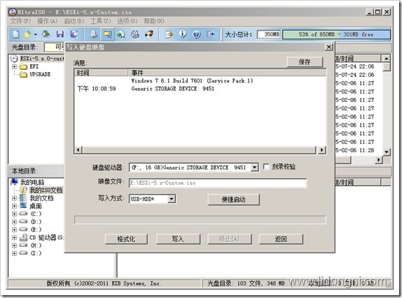Viewport: 402px width, 298px height.
Task: Click the Help question mark icon
Action: point(196,34)
